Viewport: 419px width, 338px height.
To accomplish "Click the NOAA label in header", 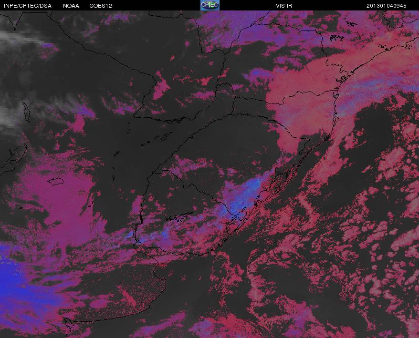I will tap(71, 6).
